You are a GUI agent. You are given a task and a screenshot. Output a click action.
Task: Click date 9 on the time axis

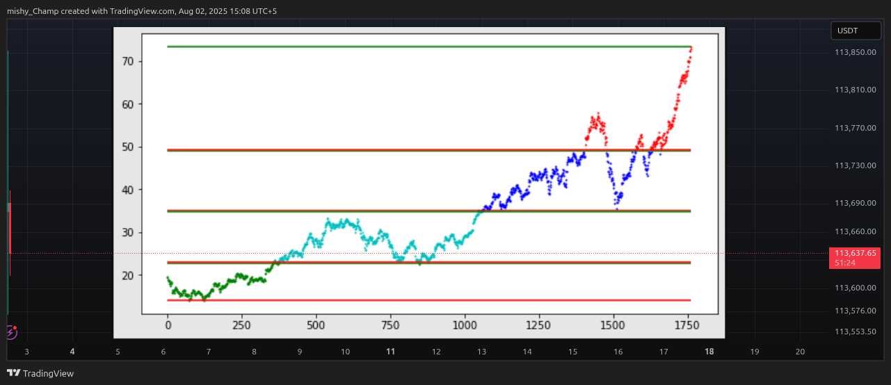click(300, 352)
